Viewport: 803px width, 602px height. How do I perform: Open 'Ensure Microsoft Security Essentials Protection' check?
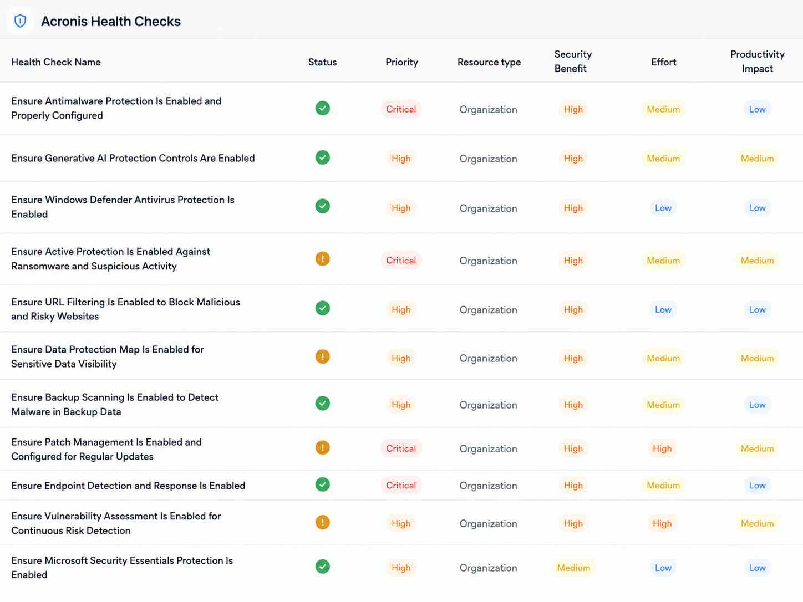(122, 568)
